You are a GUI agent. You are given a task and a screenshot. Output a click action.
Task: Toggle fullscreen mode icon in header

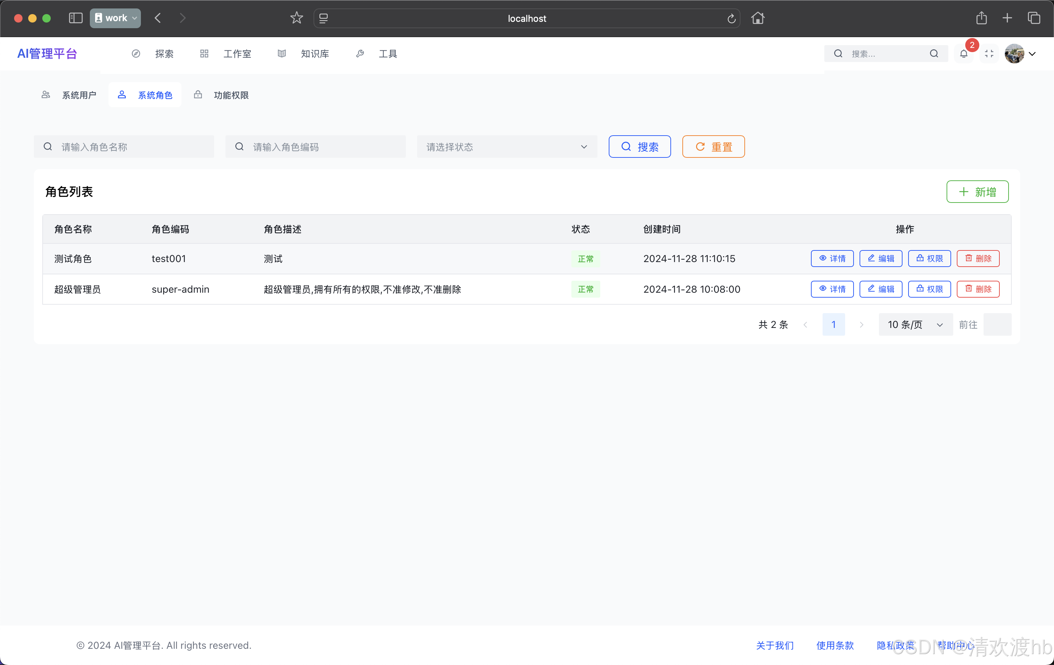[x=989, y=54]
